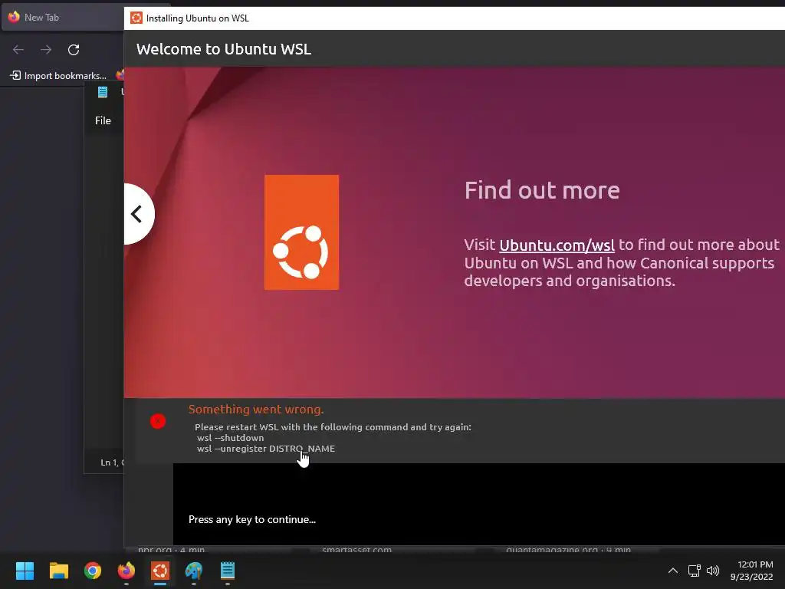Click the Notepad icon in its title bar
Viewport: 785px width, 589px height.
coord(103,92)
